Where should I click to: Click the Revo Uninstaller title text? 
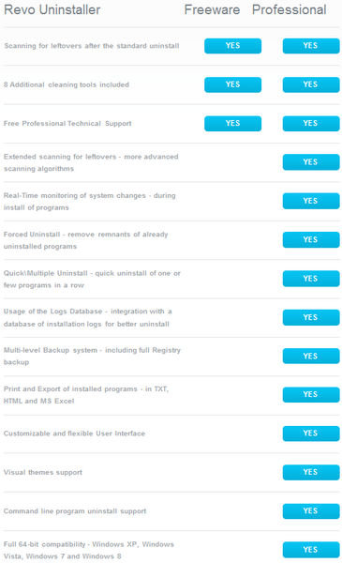point(52,9)
